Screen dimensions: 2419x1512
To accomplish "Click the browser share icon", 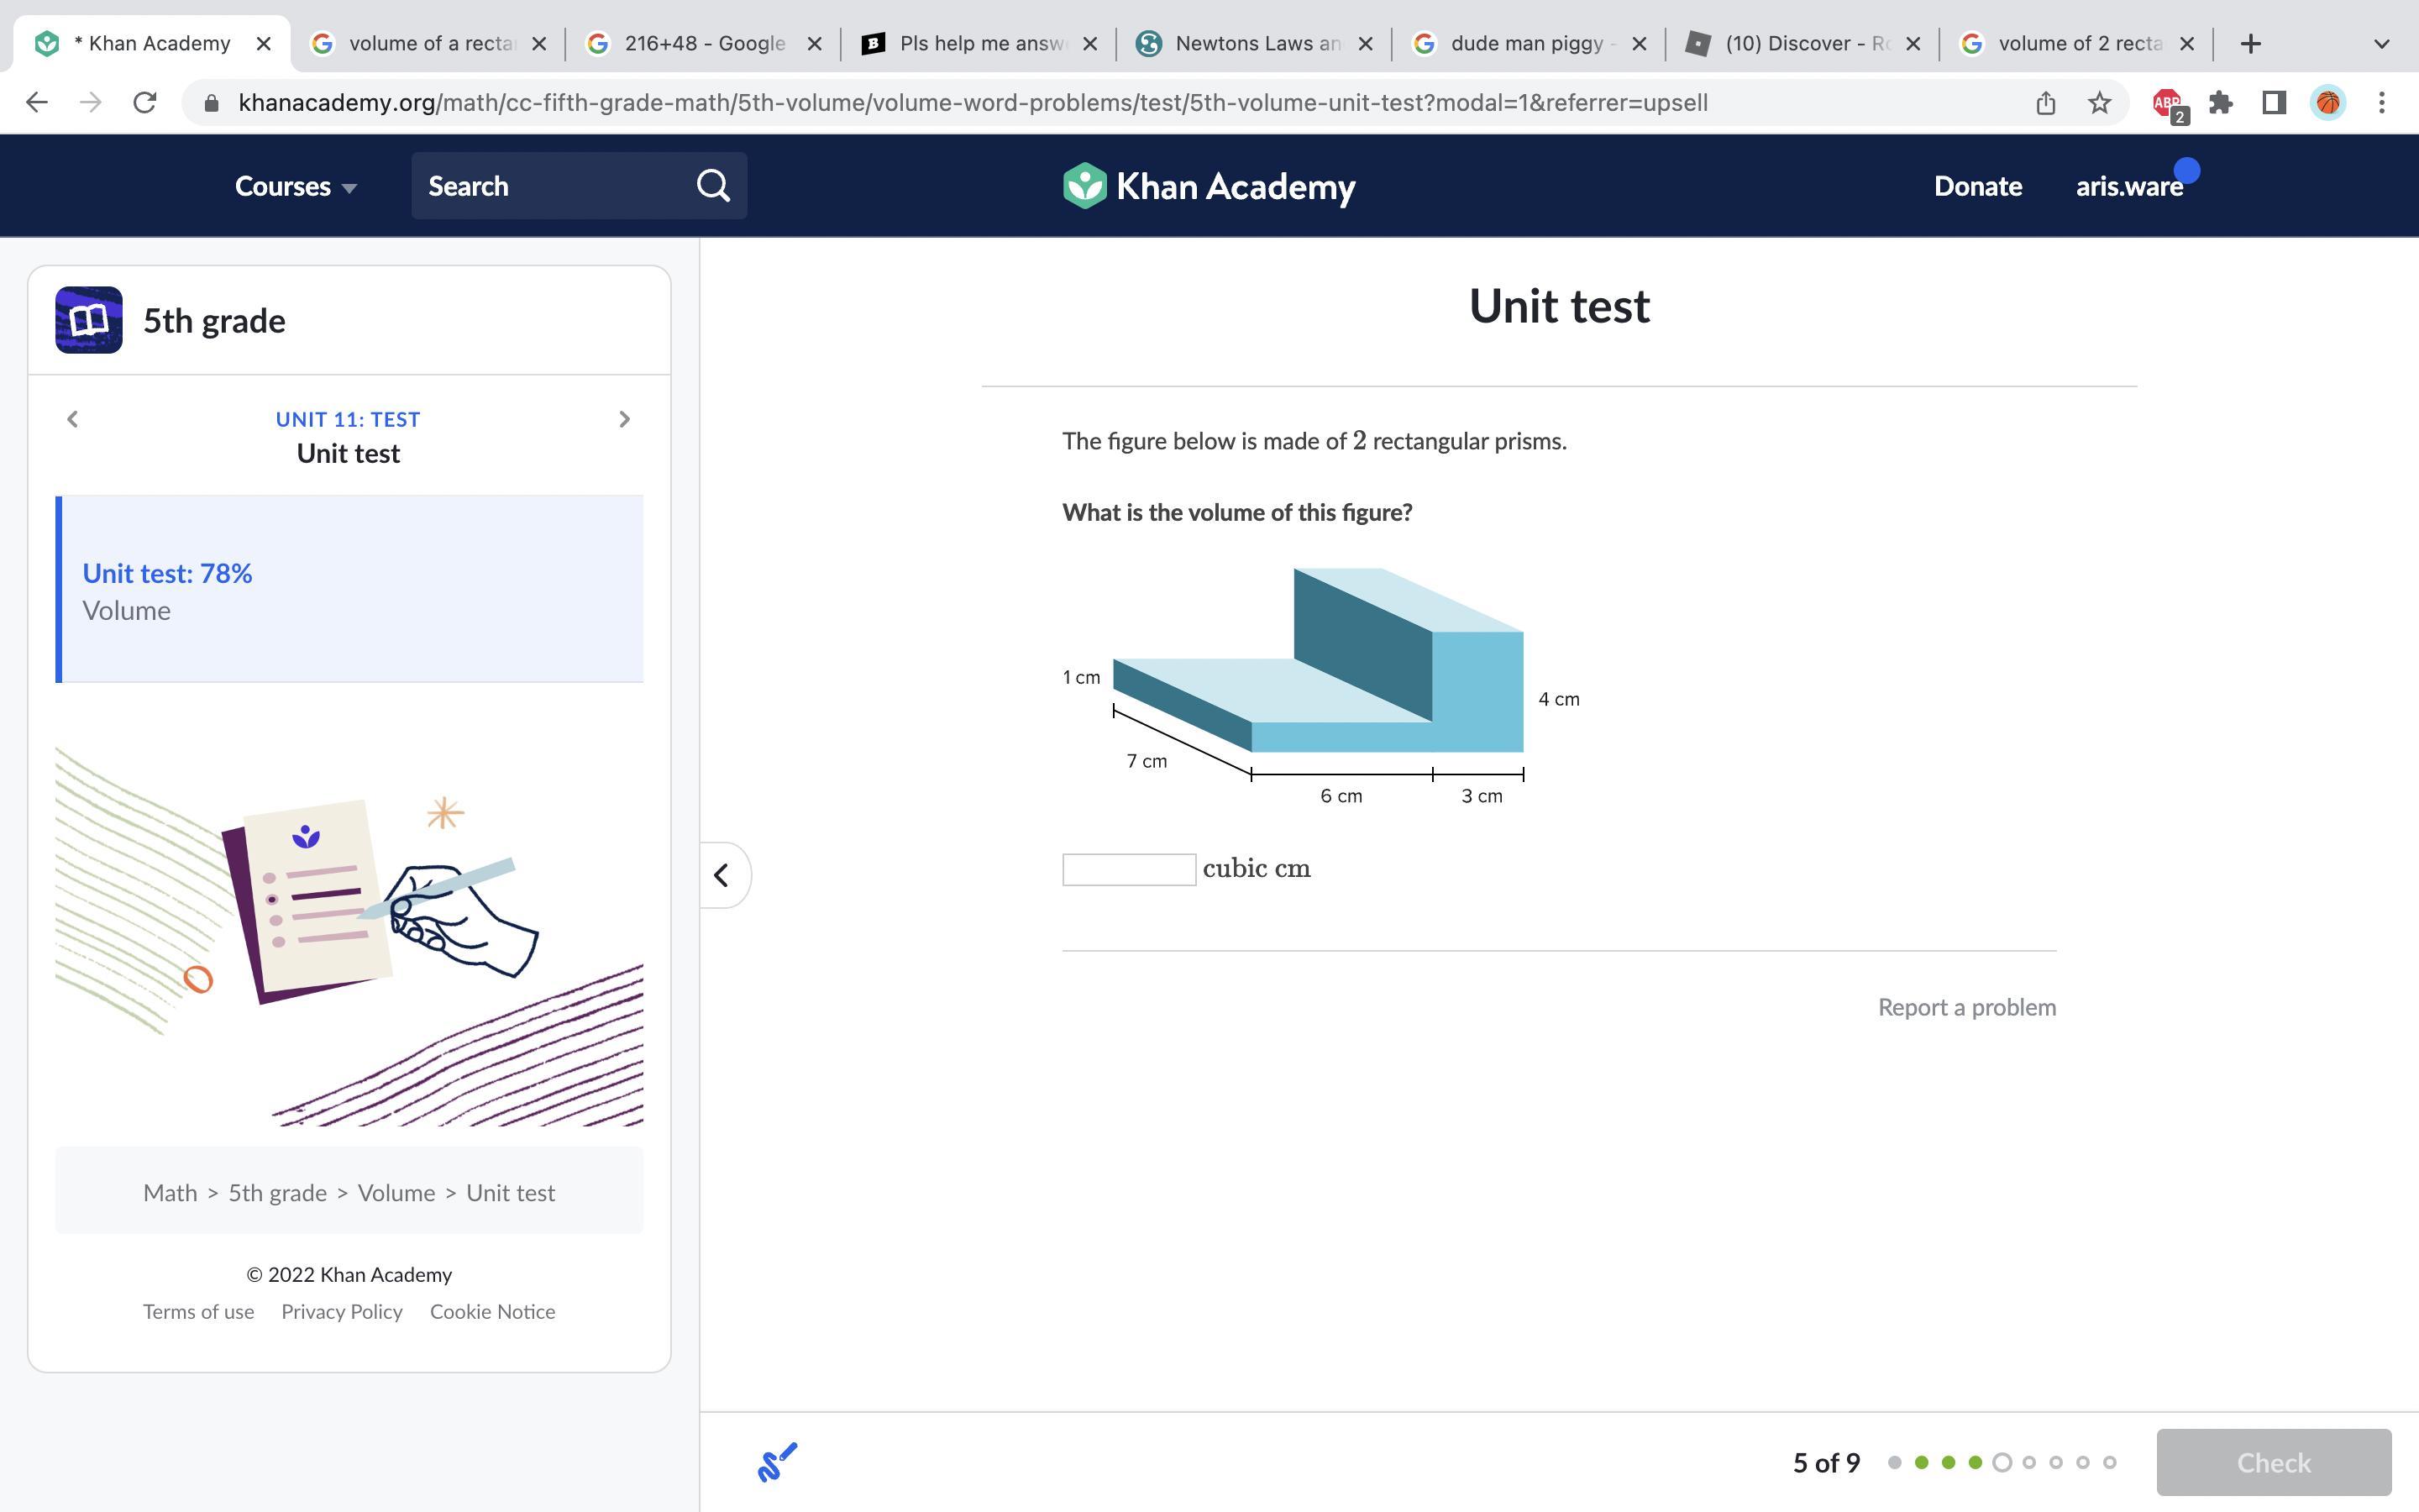I will tap(2045, 103).
